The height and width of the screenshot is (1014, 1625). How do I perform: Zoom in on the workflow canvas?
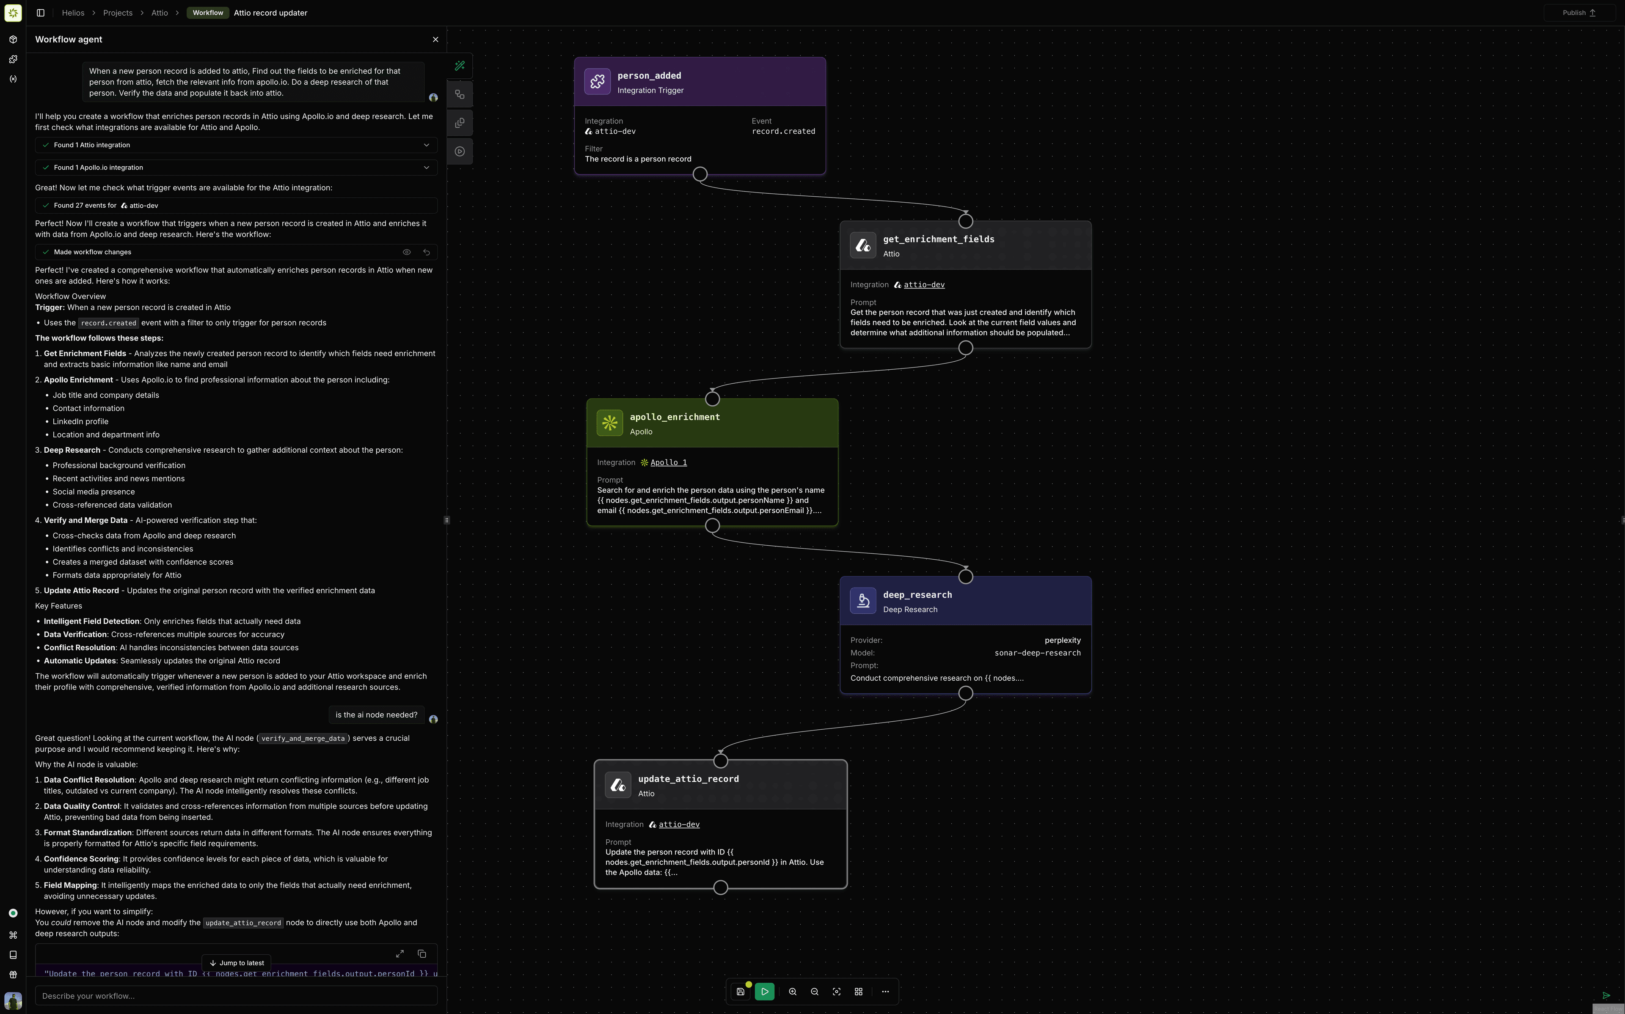(x=793, y=992)
